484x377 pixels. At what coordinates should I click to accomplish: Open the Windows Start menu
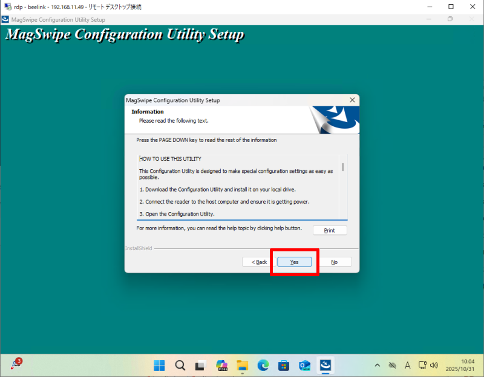click(x=159, y=366)
